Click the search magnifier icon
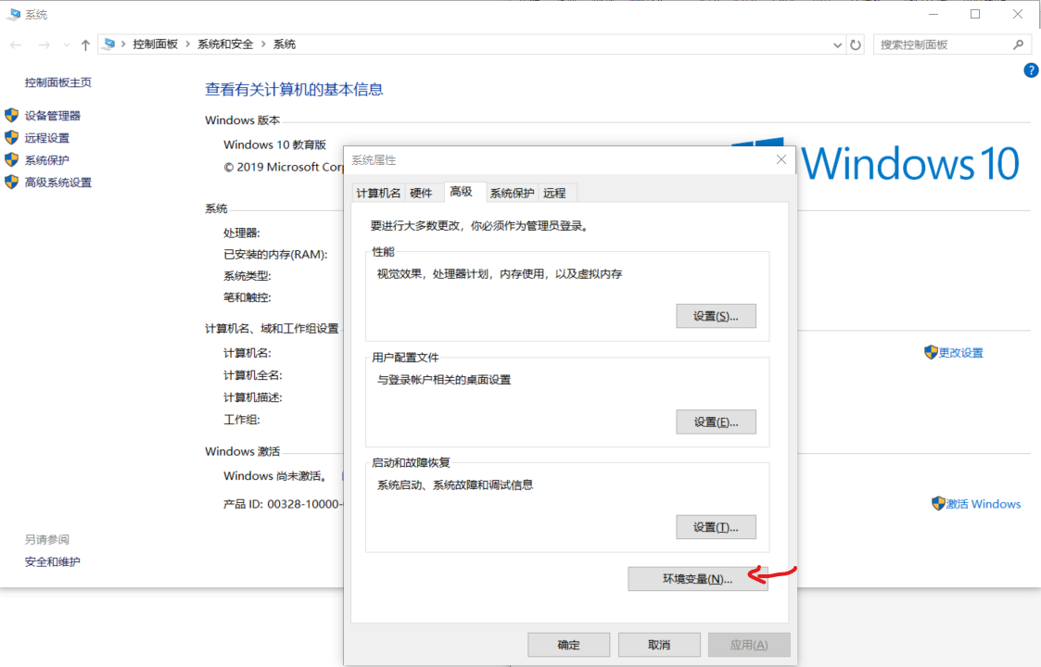Screen dimensions: 1041x667 click(x=1019, y=44)
